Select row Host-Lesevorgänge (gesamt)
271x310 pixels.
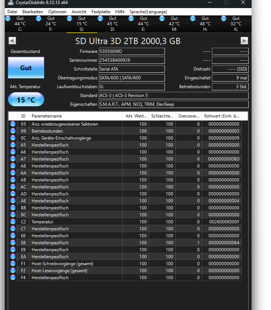[x=125, y=270]
